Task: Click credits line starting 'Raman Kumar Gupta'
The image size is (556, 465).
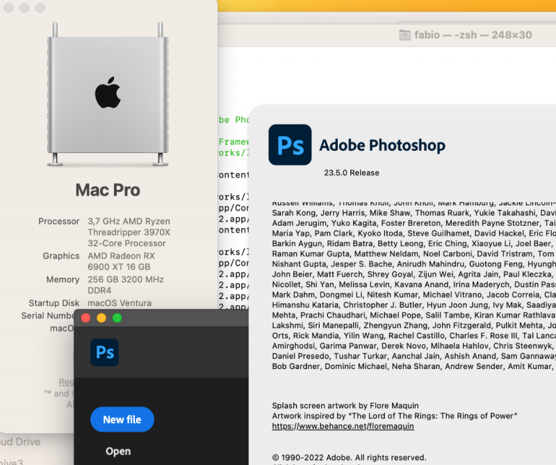Action: (414, 254)
